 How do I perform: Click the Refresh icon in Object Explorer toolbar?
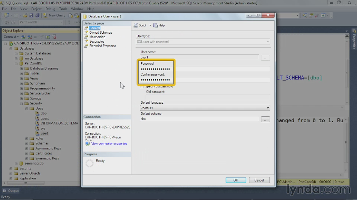point(48,37)
